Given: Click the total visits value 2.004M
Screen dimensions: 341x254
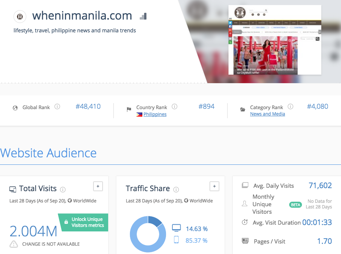Looking at the screenshot, I should (x=33, y=231).
